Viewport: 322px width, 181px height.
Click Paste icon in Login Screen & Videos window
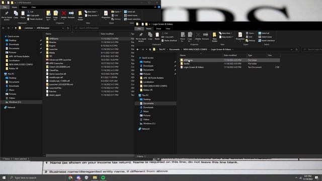pos(157,36)
